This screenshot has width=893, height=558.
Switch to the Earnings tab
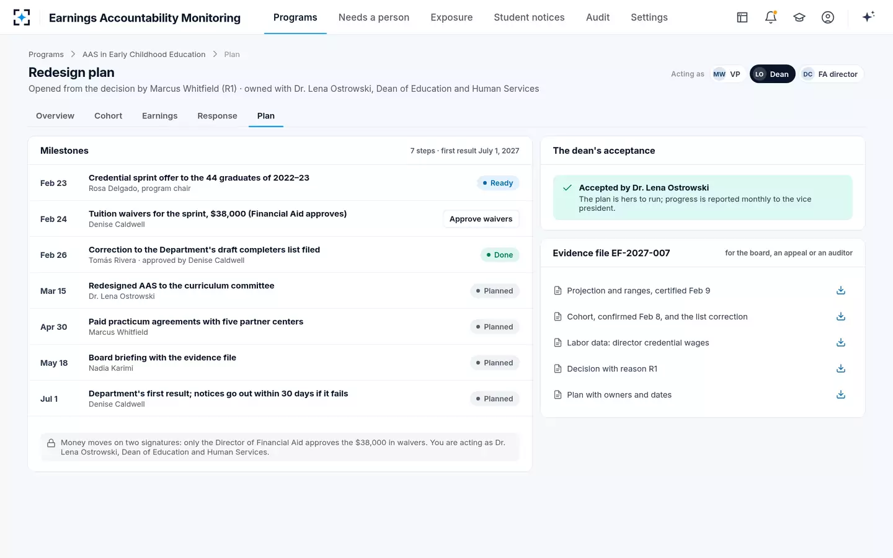coord(160,116)
